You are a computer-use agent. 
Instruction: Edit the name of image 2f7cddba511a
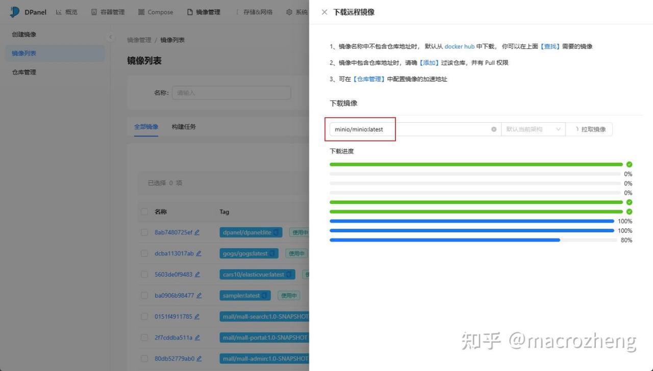click(197, 337)
